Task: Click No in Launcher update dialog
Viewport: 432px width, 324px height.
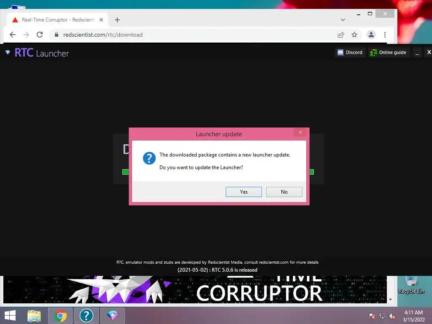Action: [284, 192]
